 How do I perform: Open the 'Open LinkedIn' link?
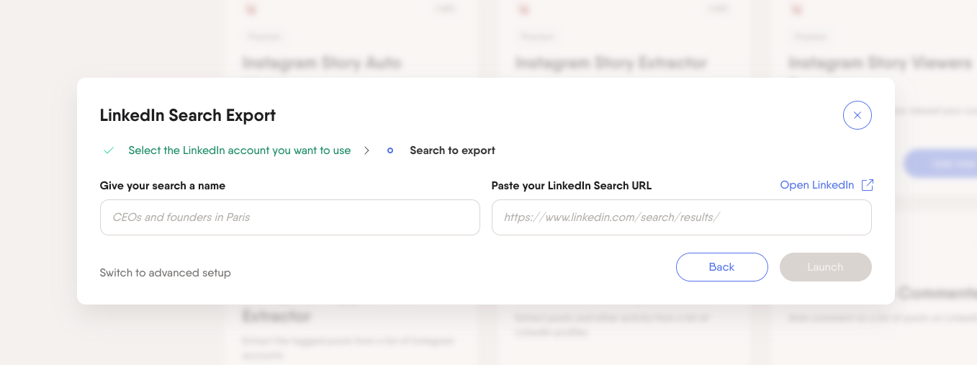pos(816,185)
